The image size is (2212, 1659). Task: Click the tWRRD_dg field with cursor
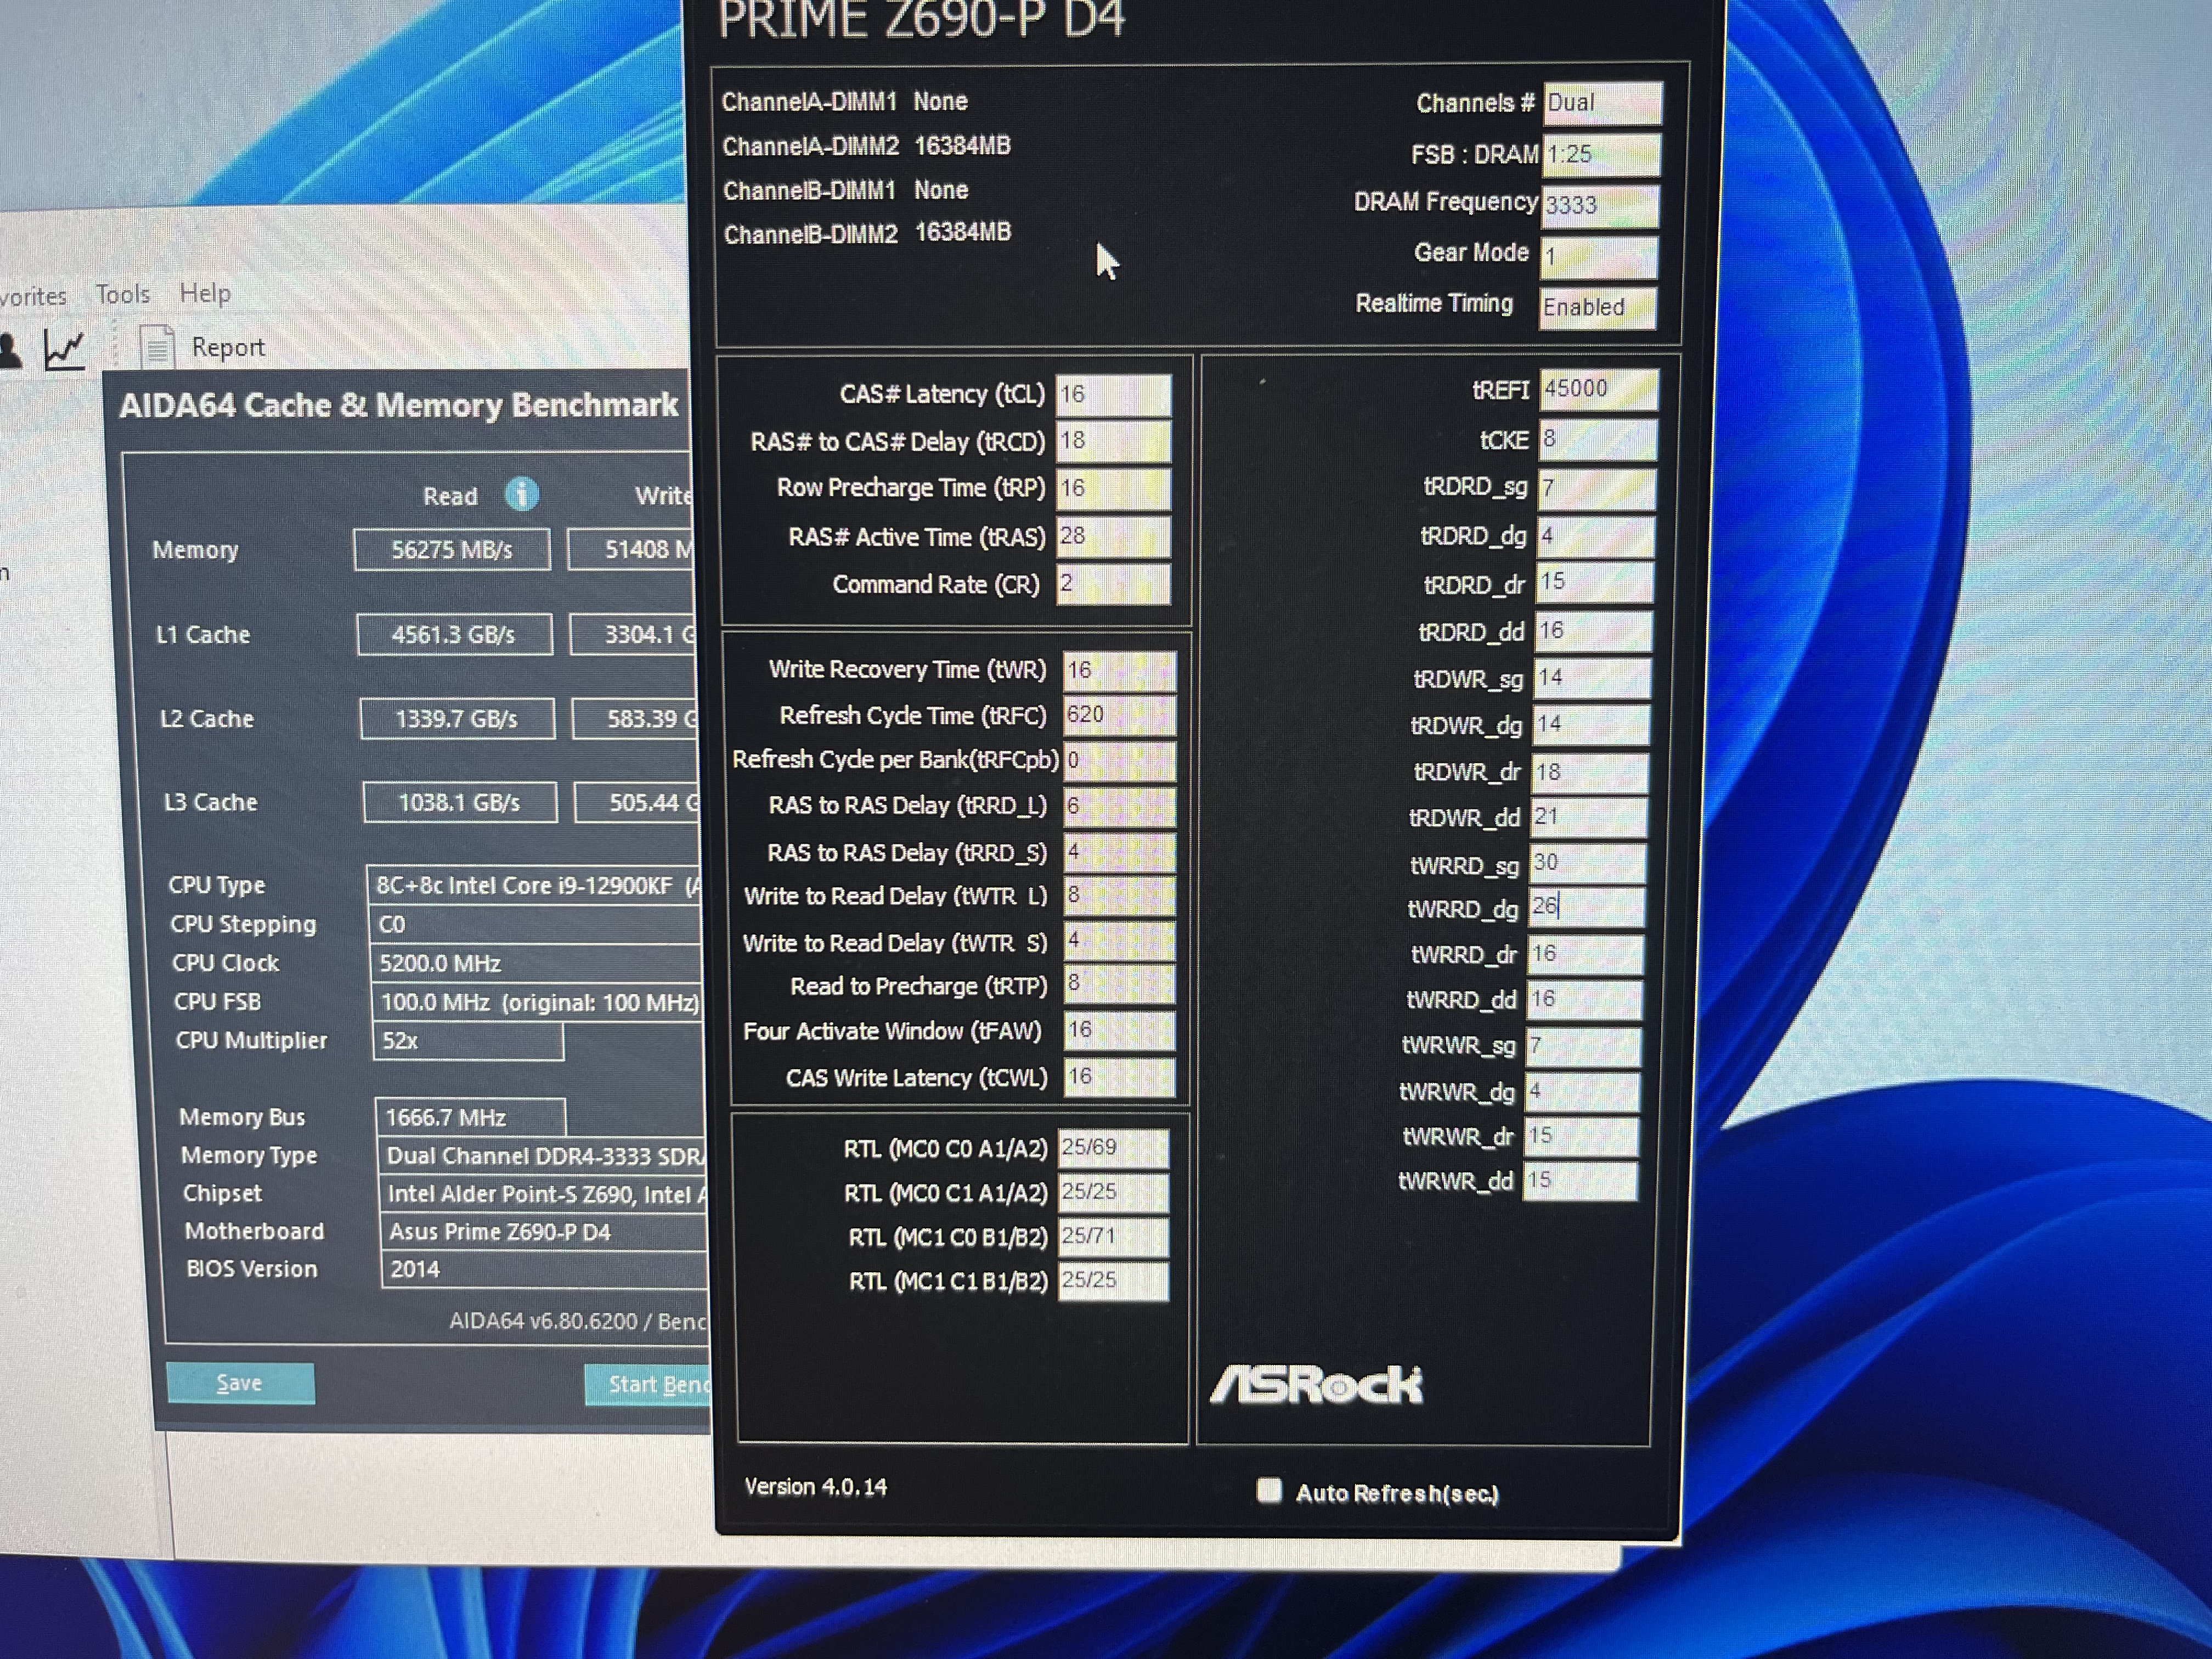(x=1586, y=907)
